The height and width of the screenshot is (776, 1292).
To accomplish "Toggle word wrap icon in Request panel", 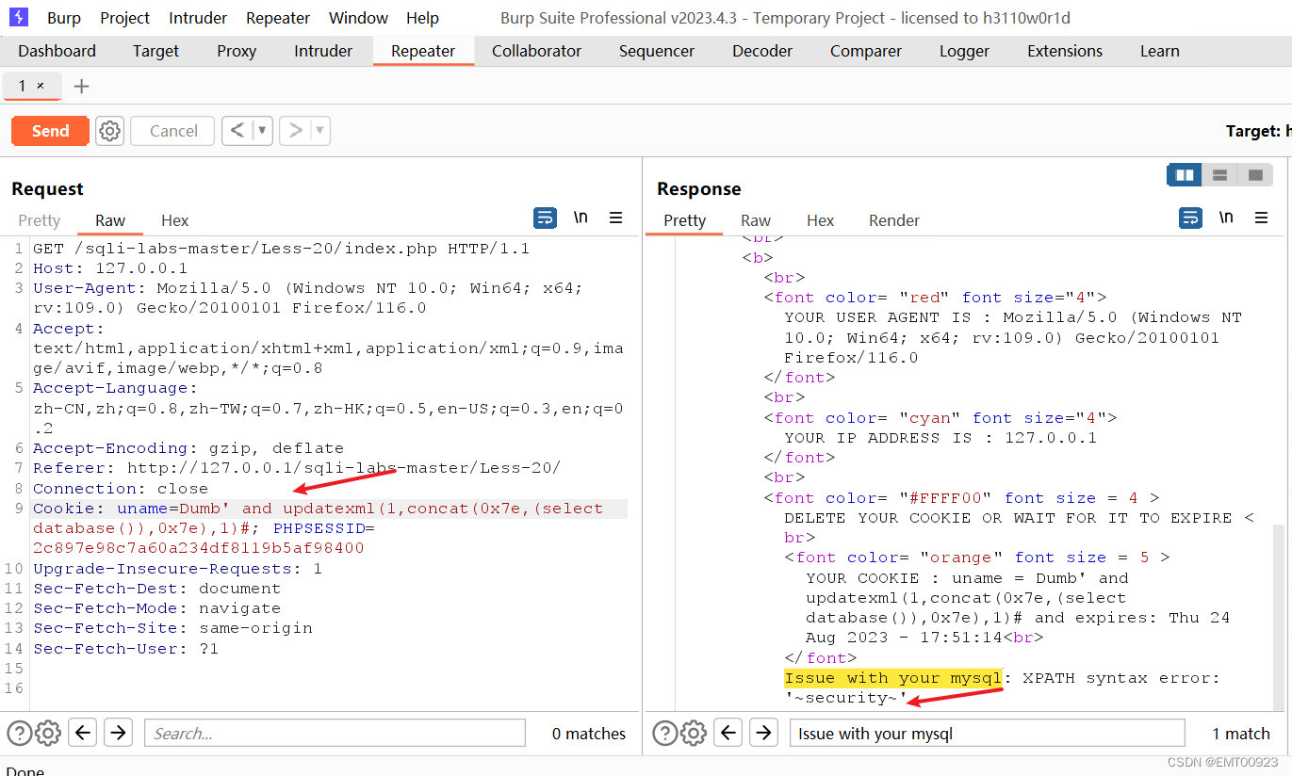I will coord(545,218).
